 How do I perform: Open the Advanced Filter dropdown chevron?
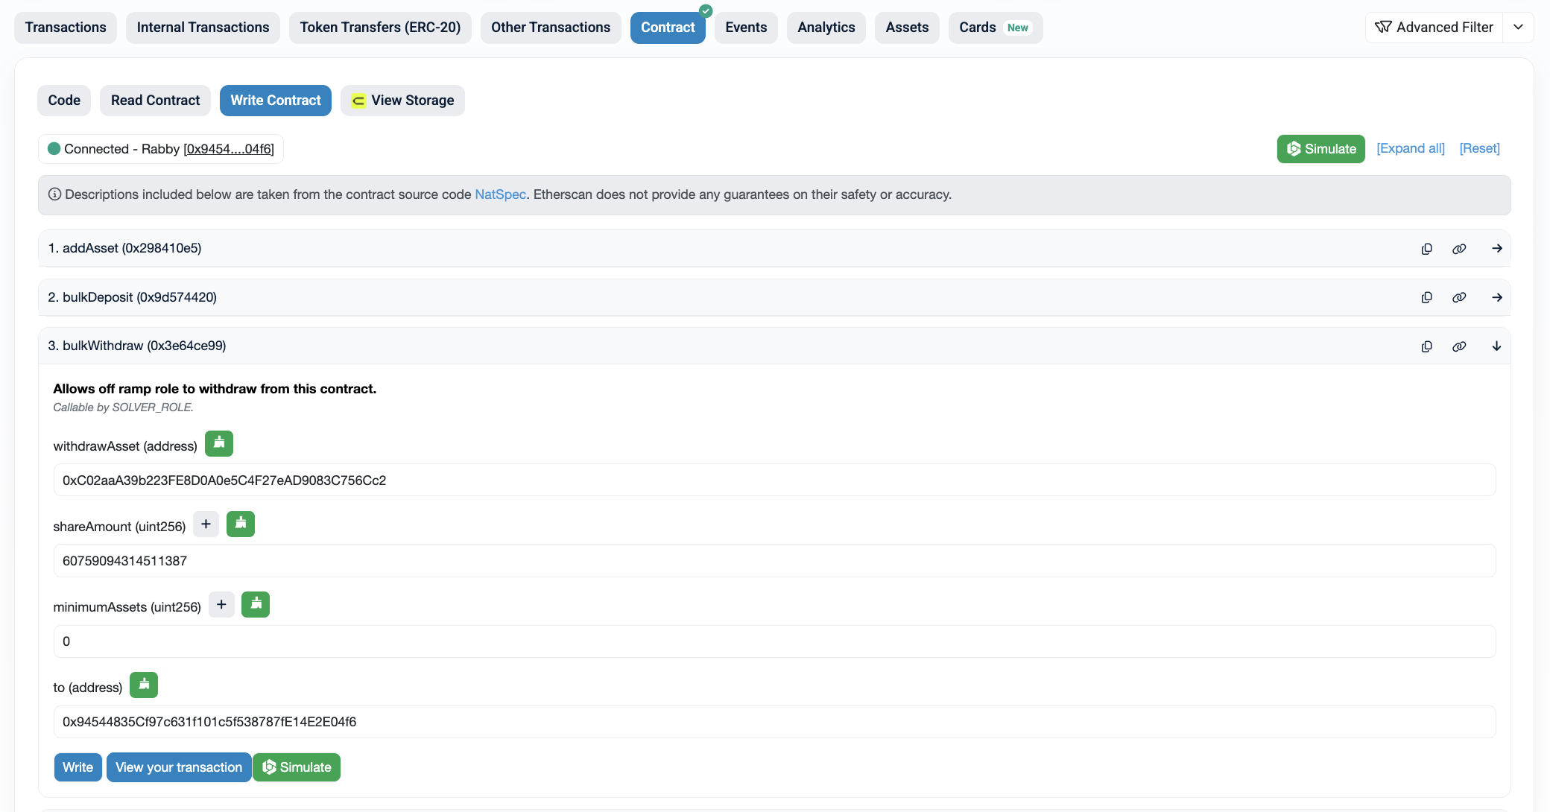click(1518, 28)
